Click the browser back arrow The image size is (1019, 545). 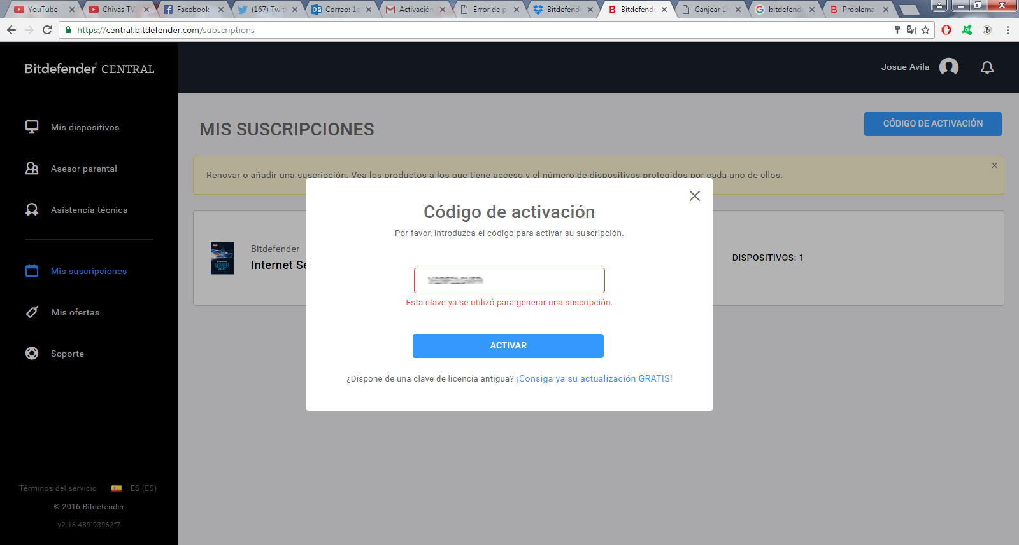click(x=11, y=30)
